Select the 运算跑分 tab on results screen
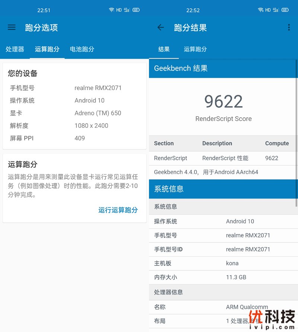Image resolution: width=298 pixels, height=332 pixels. 196,49
